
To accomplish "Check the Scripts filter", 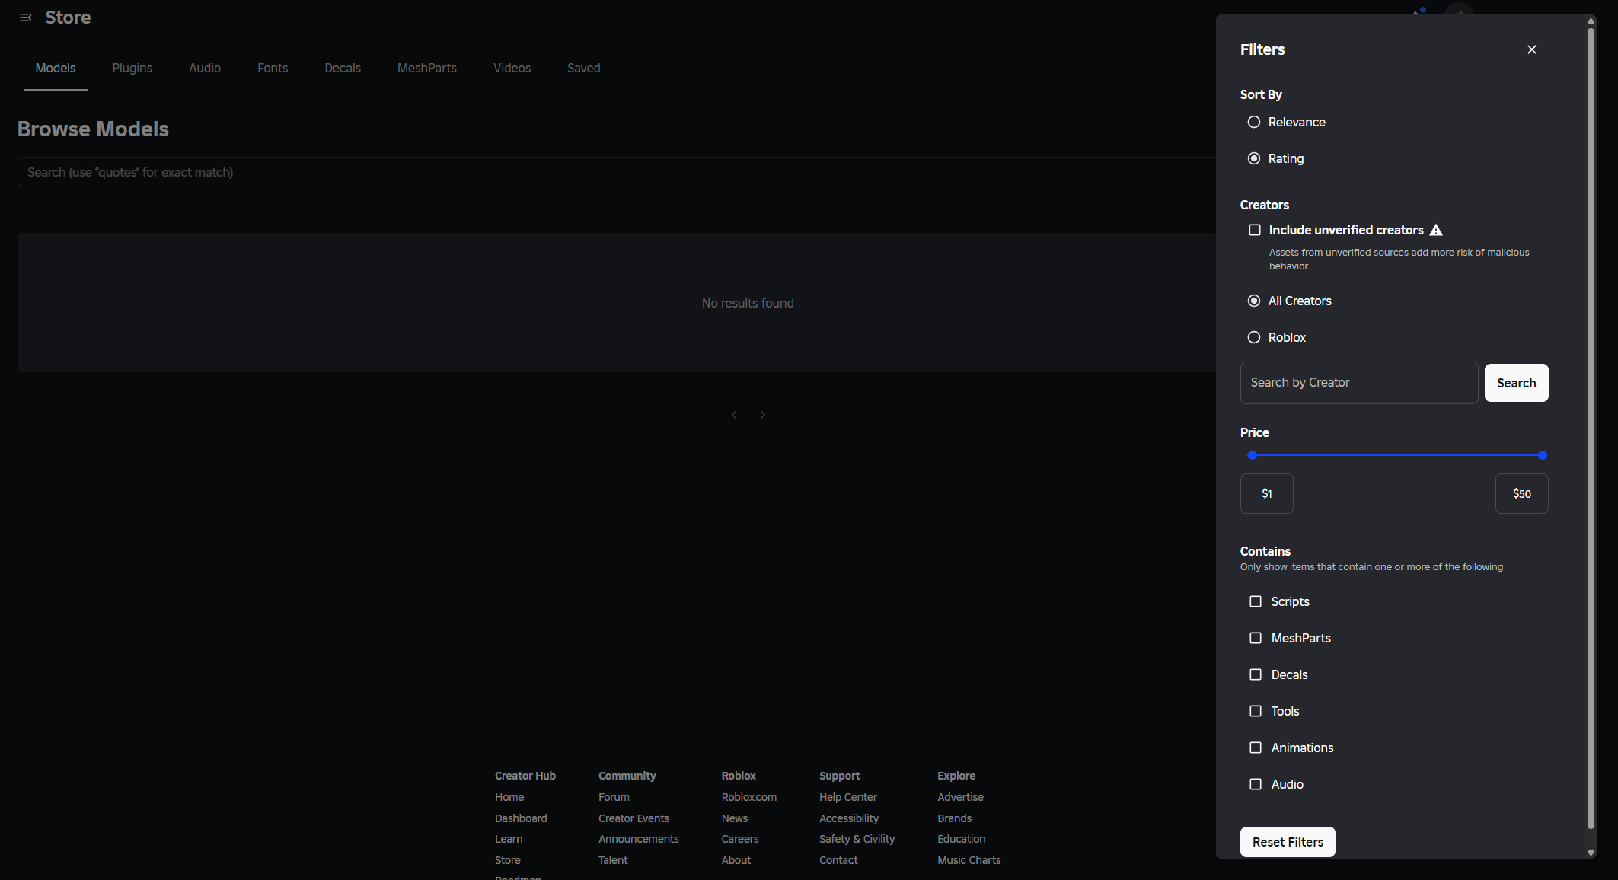I will [x=1256, y=601].
